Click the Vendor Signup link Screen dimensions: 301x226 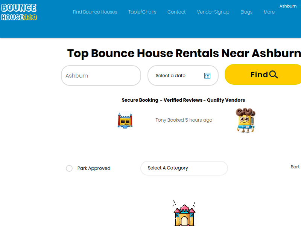213,12
